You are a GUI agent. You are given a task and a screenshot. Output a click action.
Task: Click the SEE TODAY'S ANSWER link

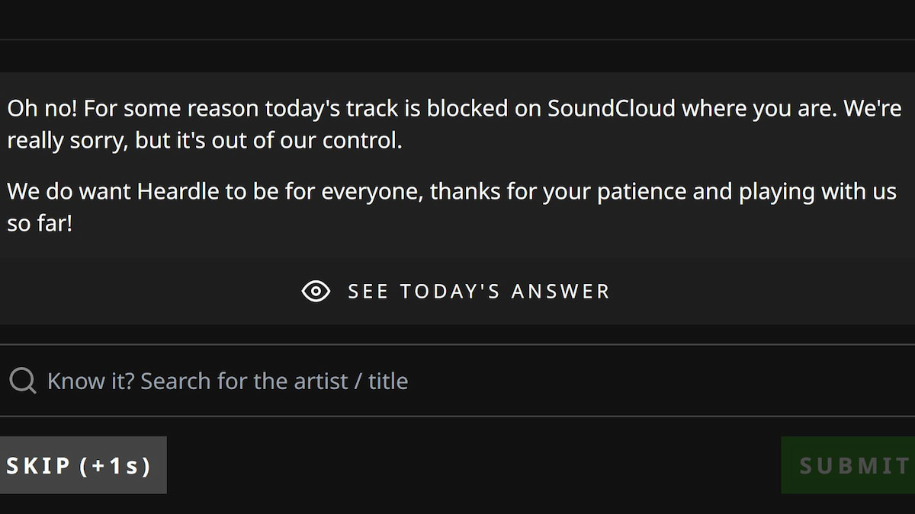click(478, 291)
